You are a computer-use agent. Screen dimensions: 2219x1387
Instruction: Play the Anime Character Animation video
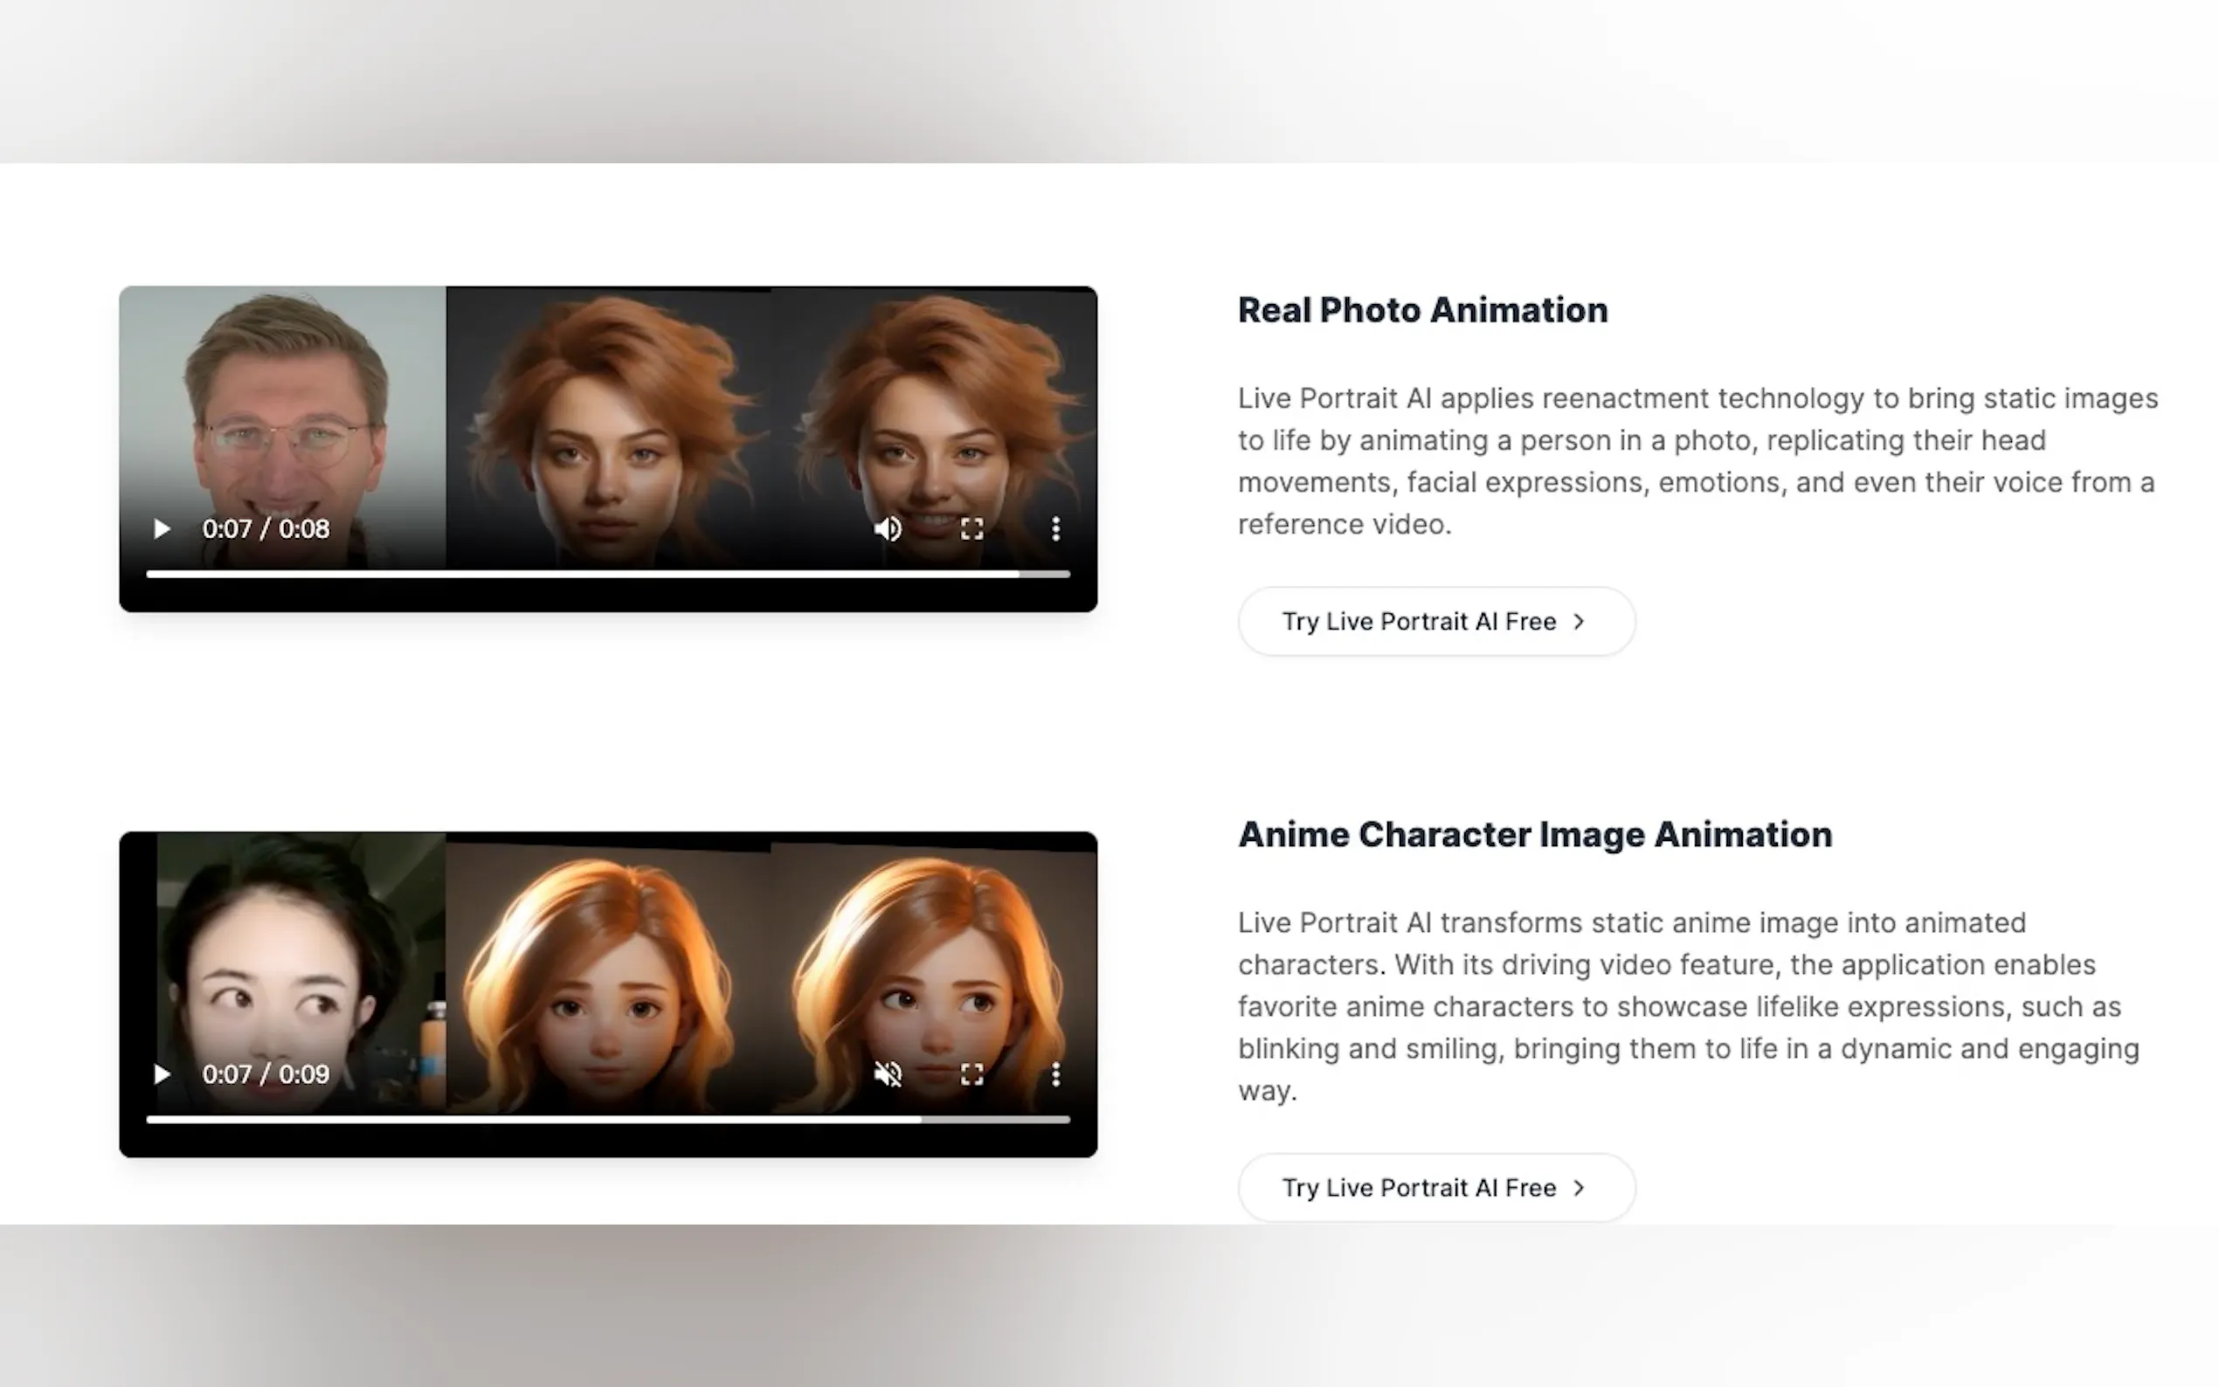[x=162, y=1074]
